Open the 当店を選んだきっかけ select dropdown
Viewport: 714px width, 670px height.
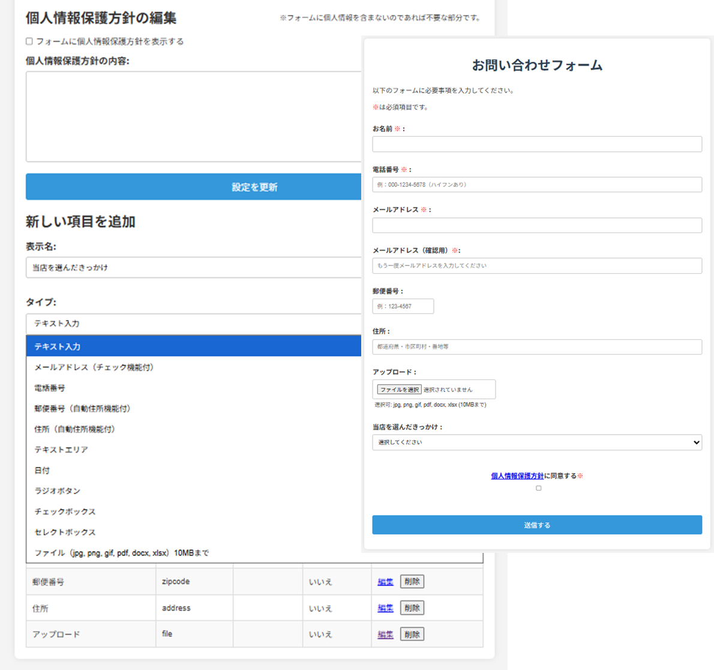[x=536, y=442]
